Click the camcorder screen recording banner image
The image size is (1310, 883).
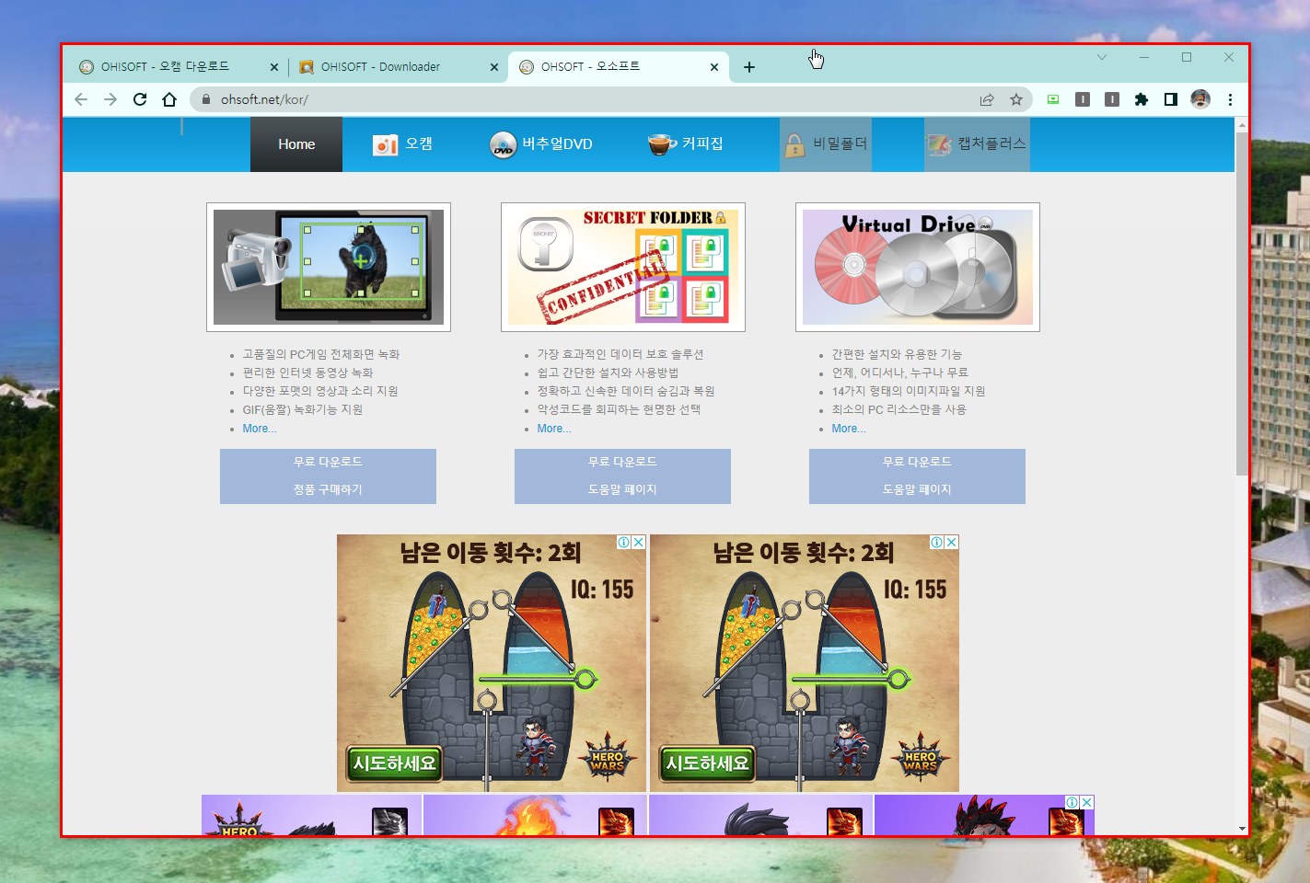point(329,267)
